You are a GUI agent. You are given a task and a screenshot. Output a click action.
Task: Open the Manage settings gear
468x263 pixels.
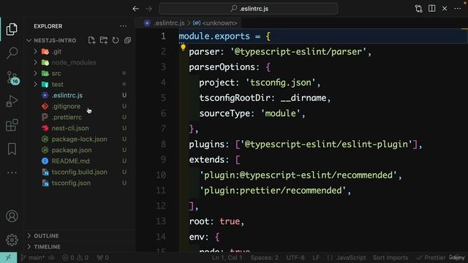(x=12, y=240)
